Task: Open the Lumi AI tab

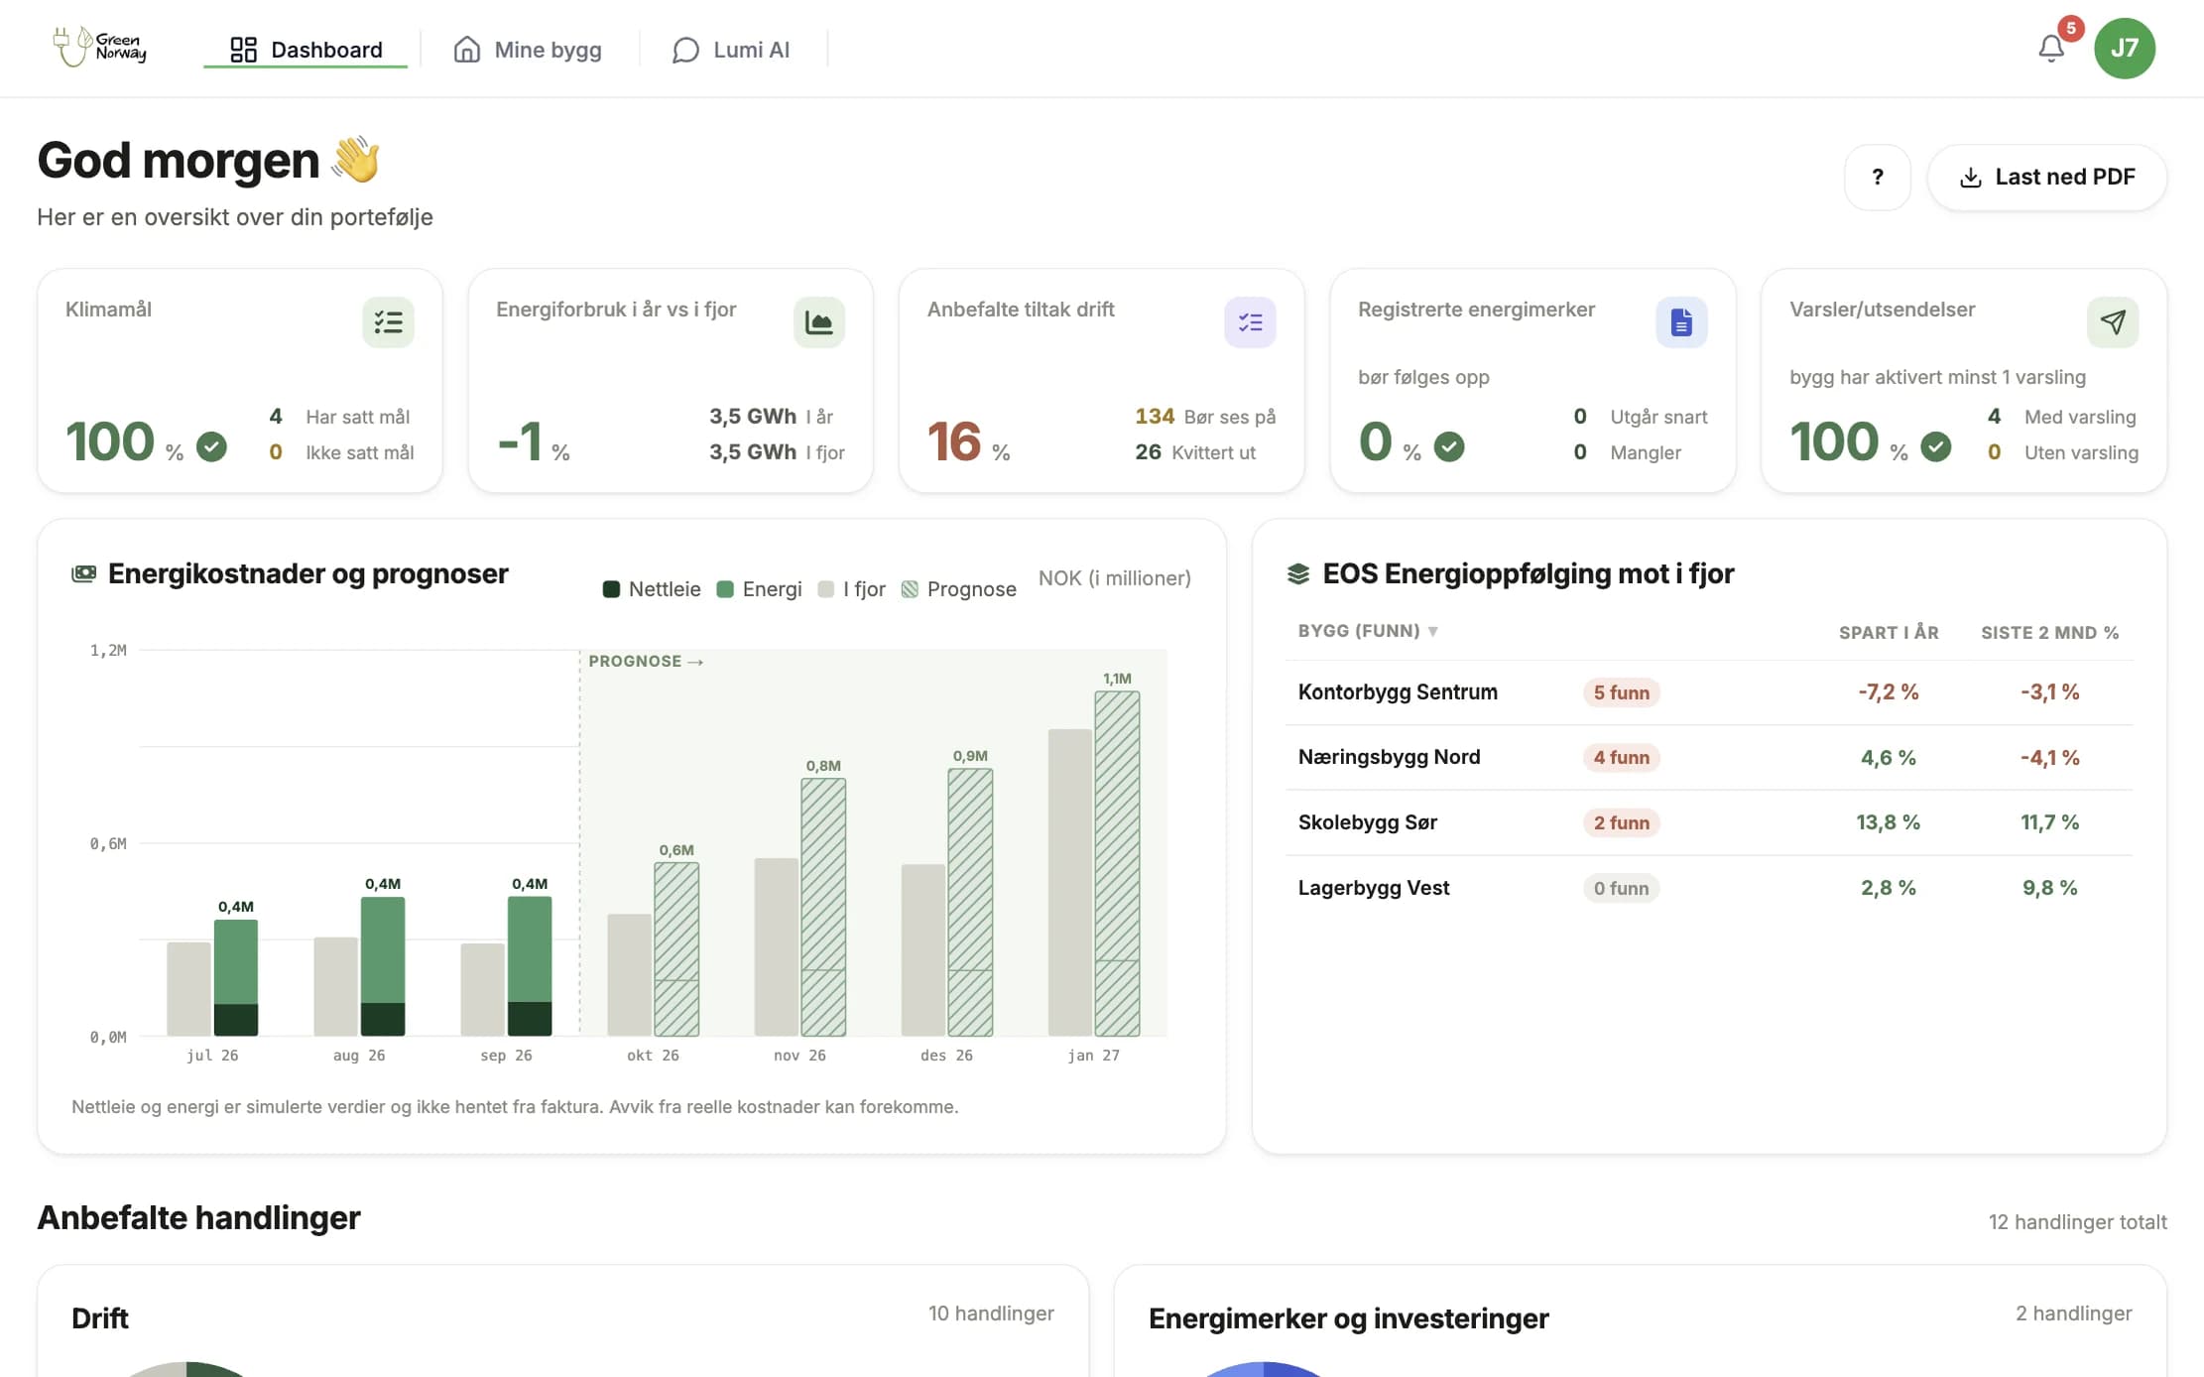Action: 731,50
